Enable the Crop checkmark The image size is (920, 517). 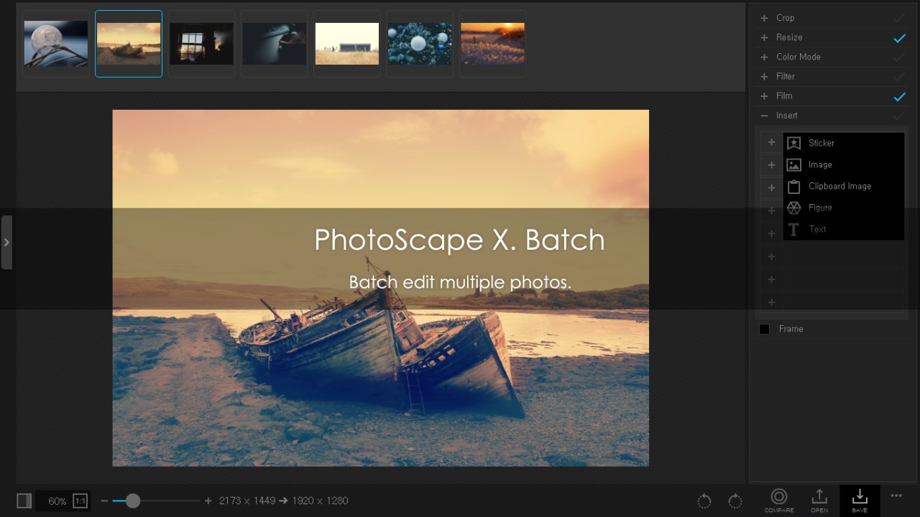click(x=899, y=18)
